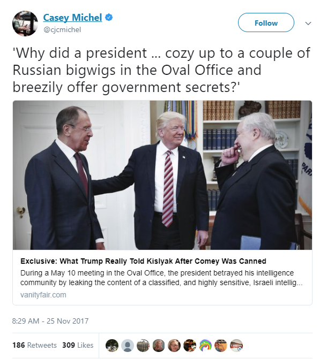The height and width of the screenshot is (360, 327).
Task: Open the Casey Michel name link
Action: (72, 18)
